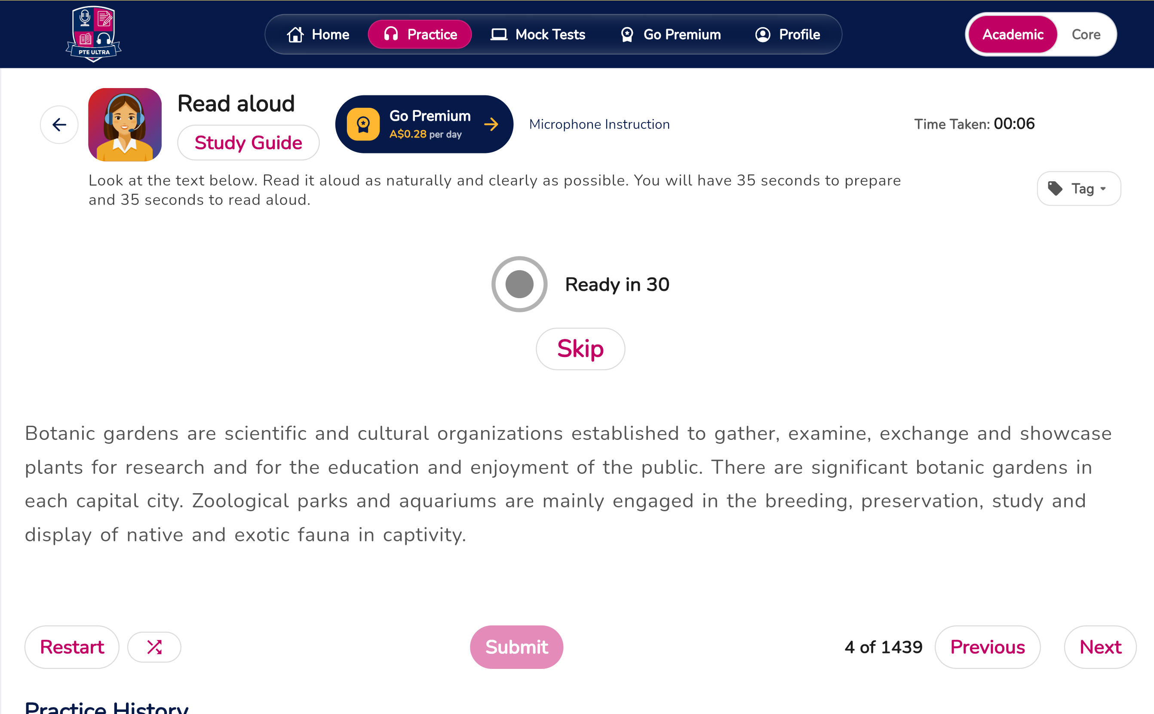This screenshot has width=1154, height=714.
Task: Click the tag label icon
Action: coord(1055,189)
